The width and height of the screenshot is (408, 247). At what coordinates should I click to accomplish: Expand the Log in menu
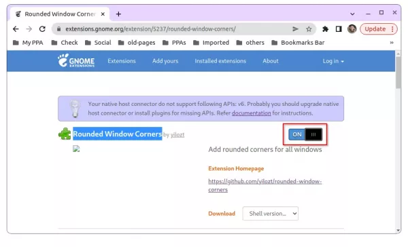pos(333,61)
